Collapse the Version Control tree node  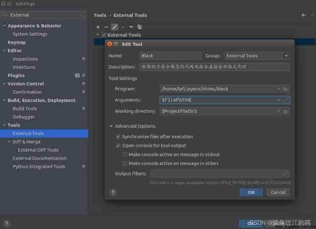(x=4, y=84)
